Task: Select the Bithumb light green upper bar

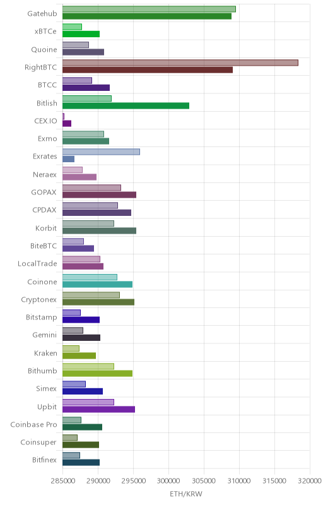Action: 88,367
